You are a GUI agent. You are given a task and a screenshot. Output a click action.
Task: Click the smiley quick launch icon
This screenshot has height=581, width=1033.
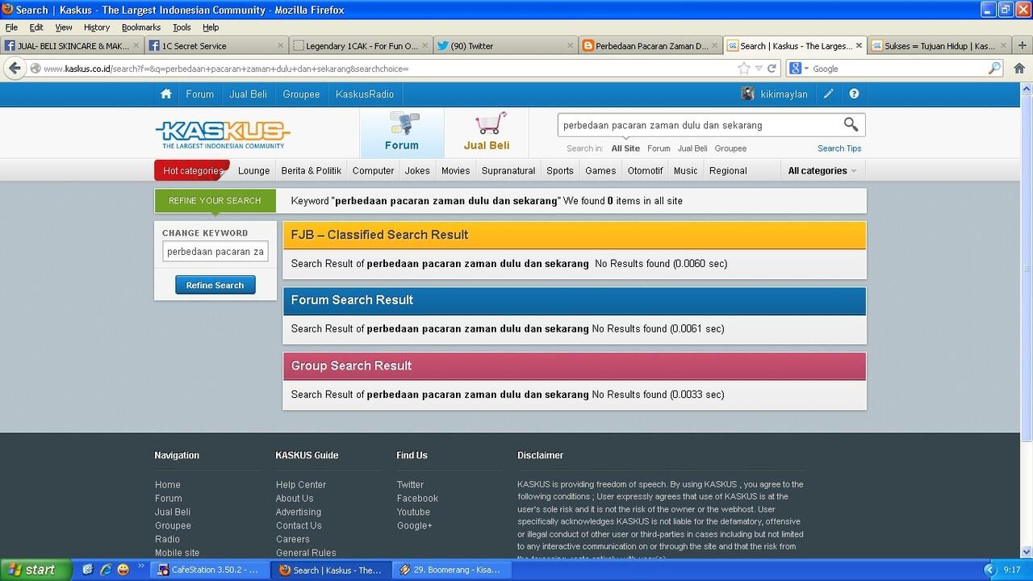[x=123, y=570]
